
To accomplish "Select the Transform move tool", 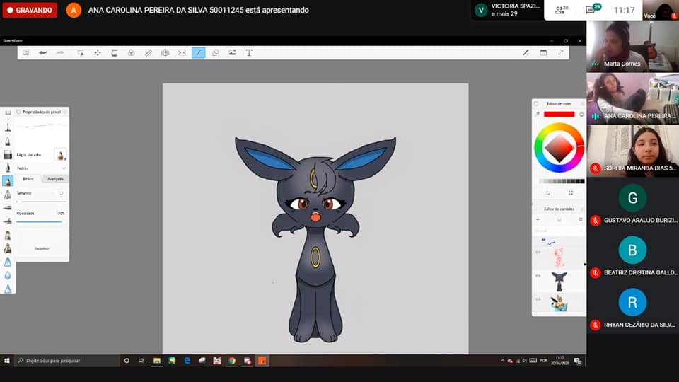I will click(x=98, y=53).
